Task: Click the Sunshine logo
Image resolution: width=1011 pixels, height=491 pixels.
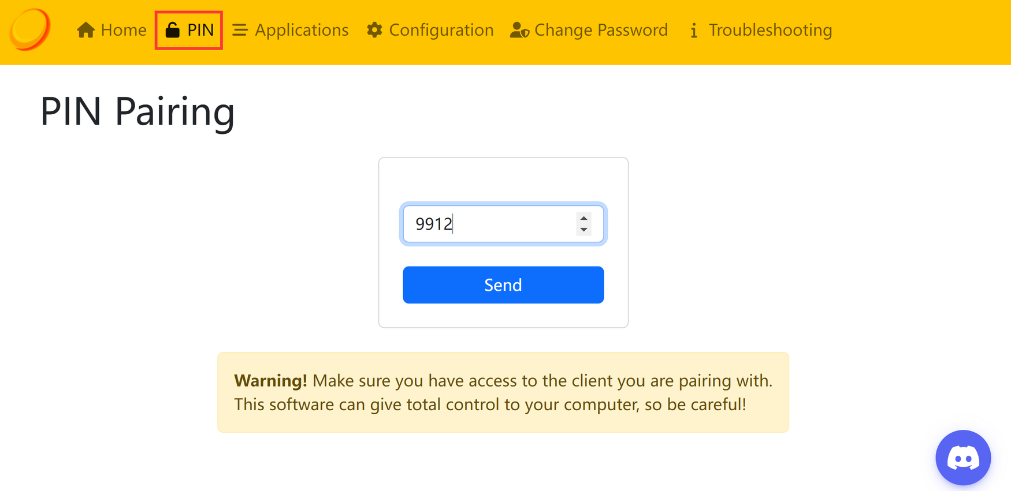Action: [x=30, y=29]
